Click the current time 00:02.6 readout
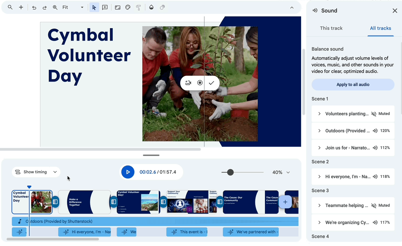 pyautogui.click(x=148, y=172)
